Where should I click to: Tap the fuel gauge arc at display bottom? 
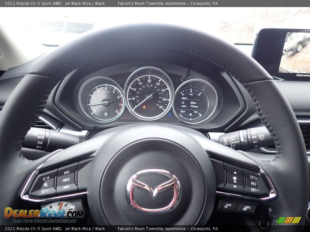[x=191, y=116]
